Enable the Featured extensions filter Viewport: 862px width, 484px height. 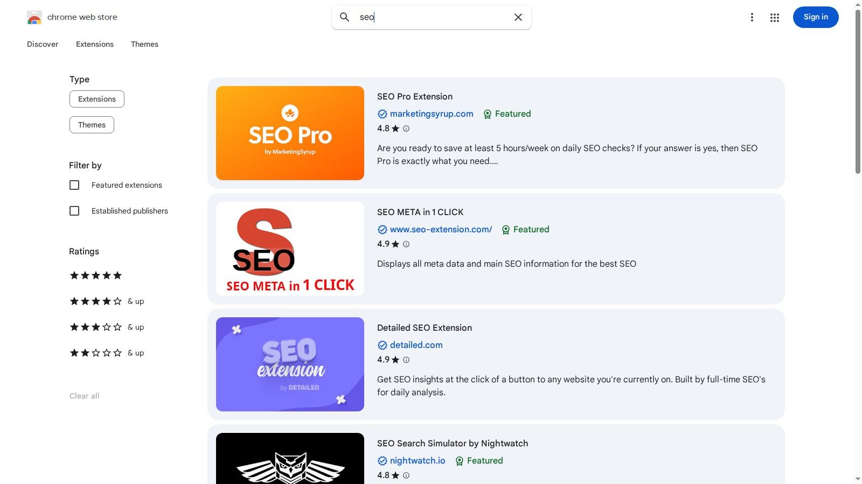tap(74, 185)
